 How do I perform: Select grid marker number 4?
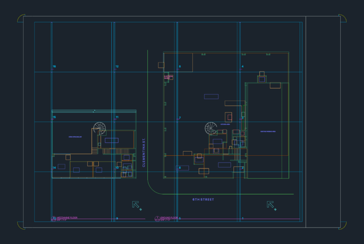coord(243,66)
